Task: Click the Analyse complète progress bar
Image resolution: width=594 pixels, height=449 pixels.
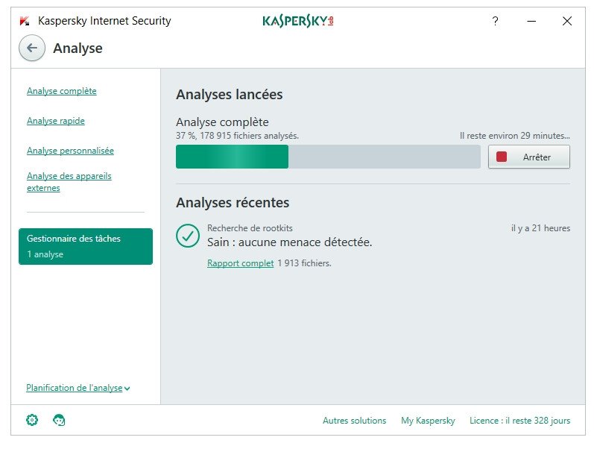Action: (328, 157)
